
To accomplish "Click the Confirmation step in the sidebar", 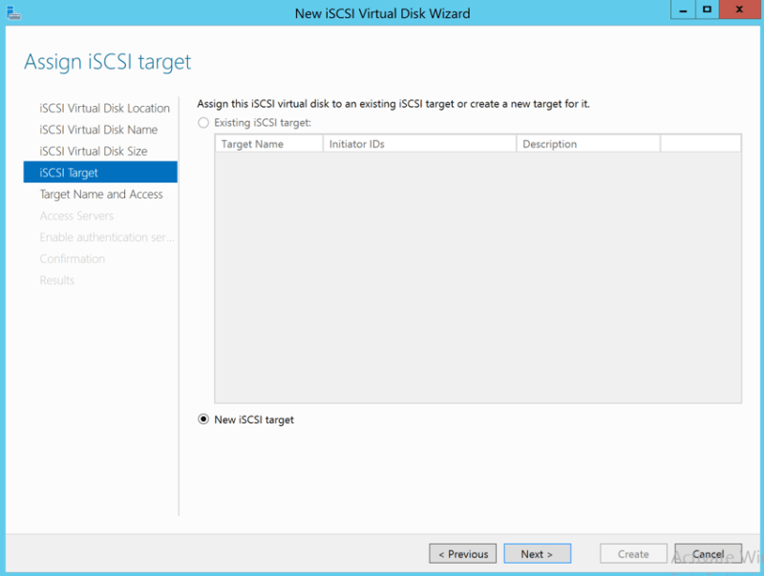I will (73, 259).
